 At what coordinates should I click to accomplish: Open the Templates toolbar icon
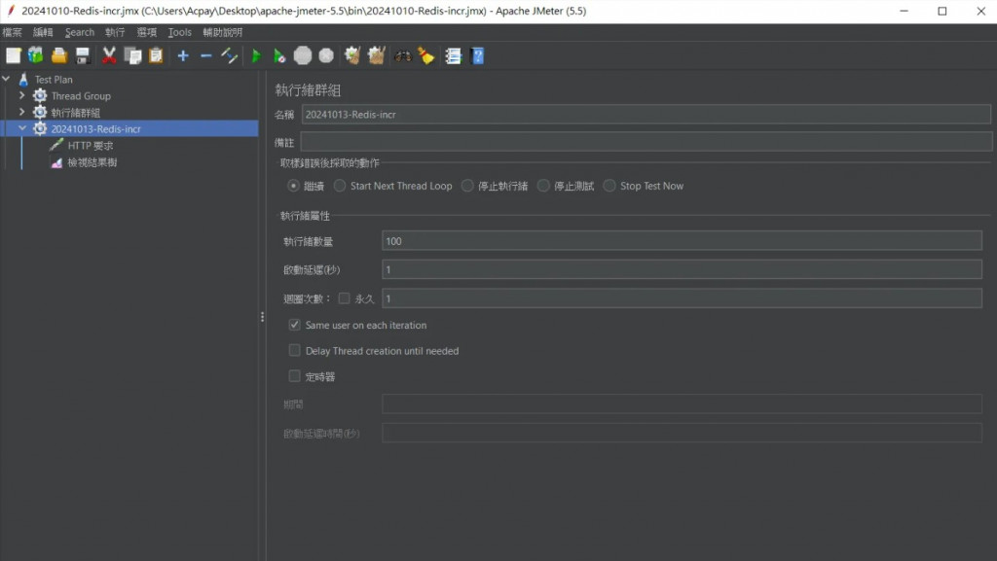click(36, 55)
